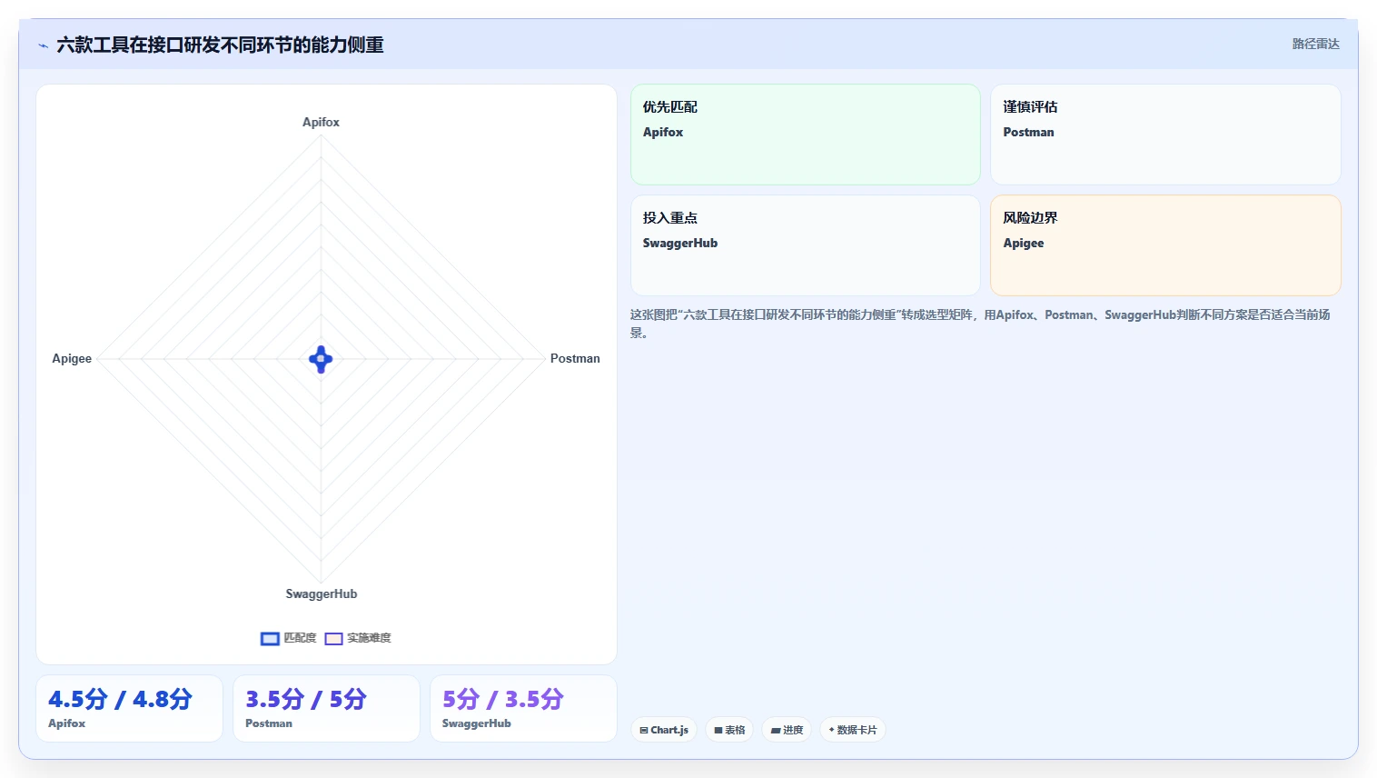The height and width of the screenshot is (778, 1377).
Task: Click the 进度 tag chip
Action: (x=787, y=730)
